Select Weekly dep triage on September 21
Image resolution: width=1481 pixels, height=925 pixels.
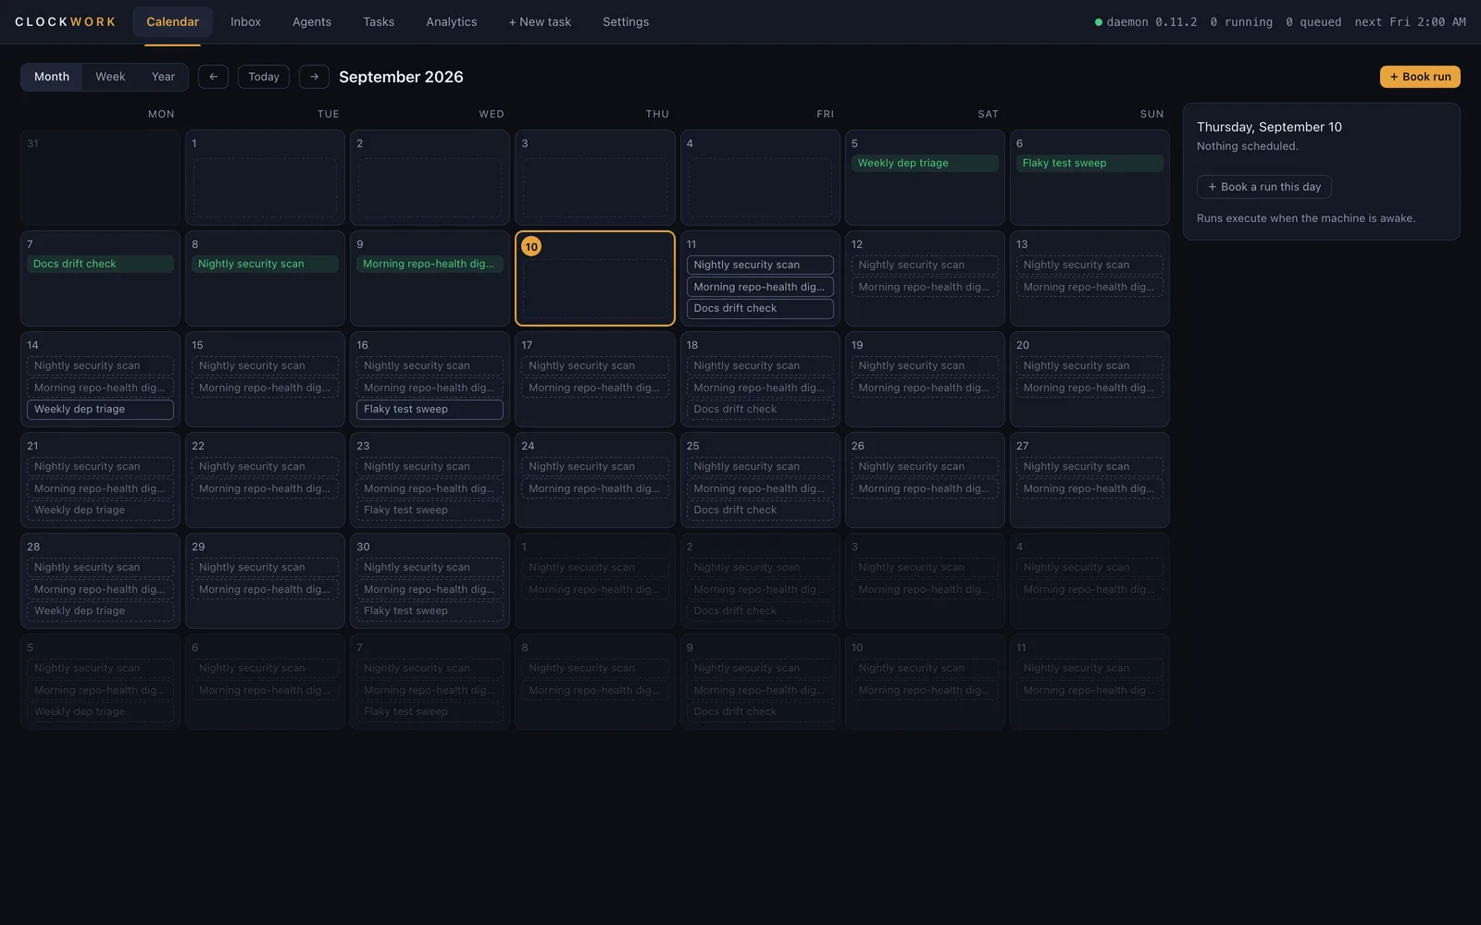100,510
